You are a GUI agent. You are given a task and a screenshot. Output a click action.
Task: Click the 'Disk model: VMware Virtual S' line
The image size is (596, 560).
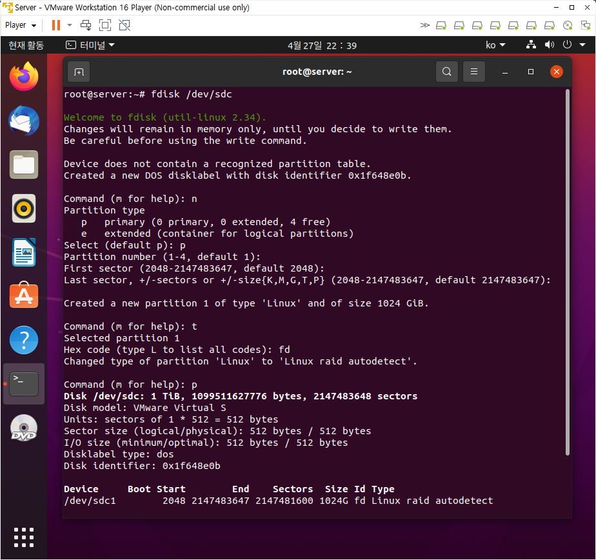(145, 408)
